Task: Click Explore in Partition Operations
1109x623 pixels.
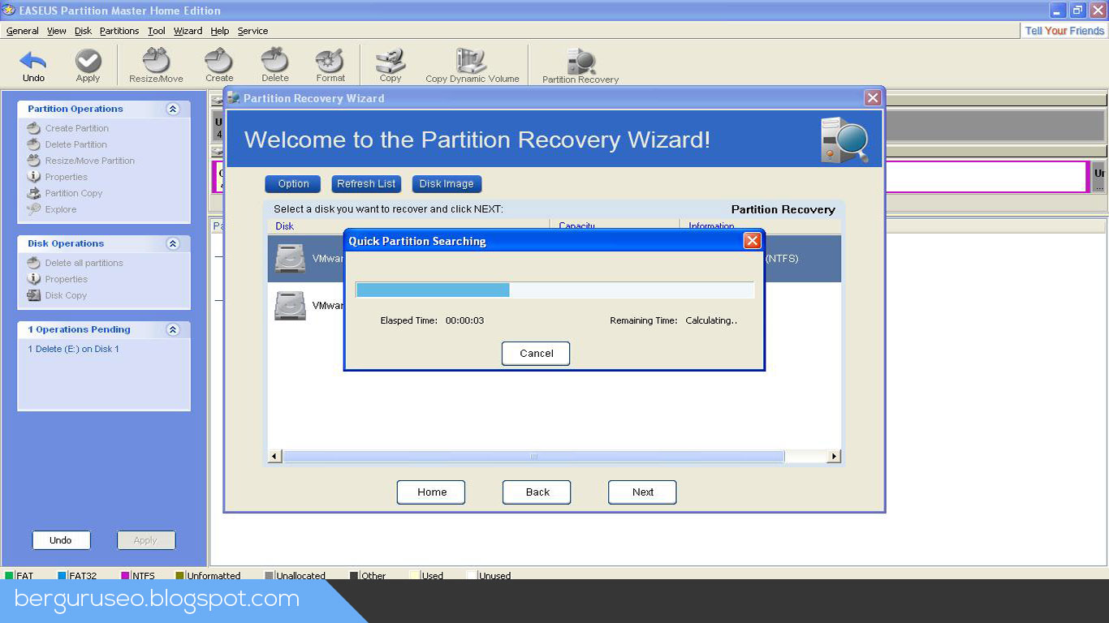Action: pyautogui.click(x=60, y=209)
